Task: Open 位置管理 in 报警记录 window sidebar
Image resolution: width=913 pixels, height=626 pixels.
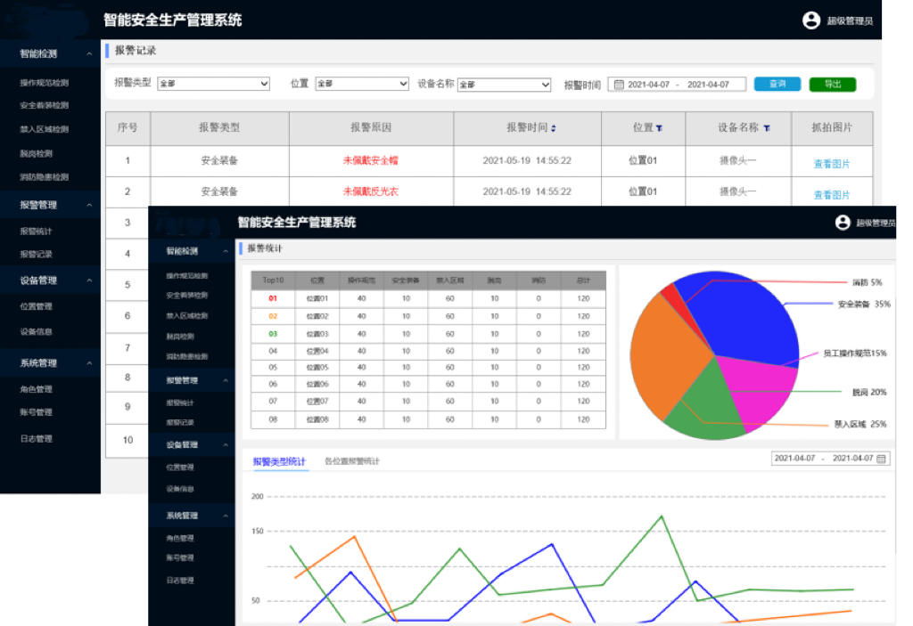Action: [36, 306]
